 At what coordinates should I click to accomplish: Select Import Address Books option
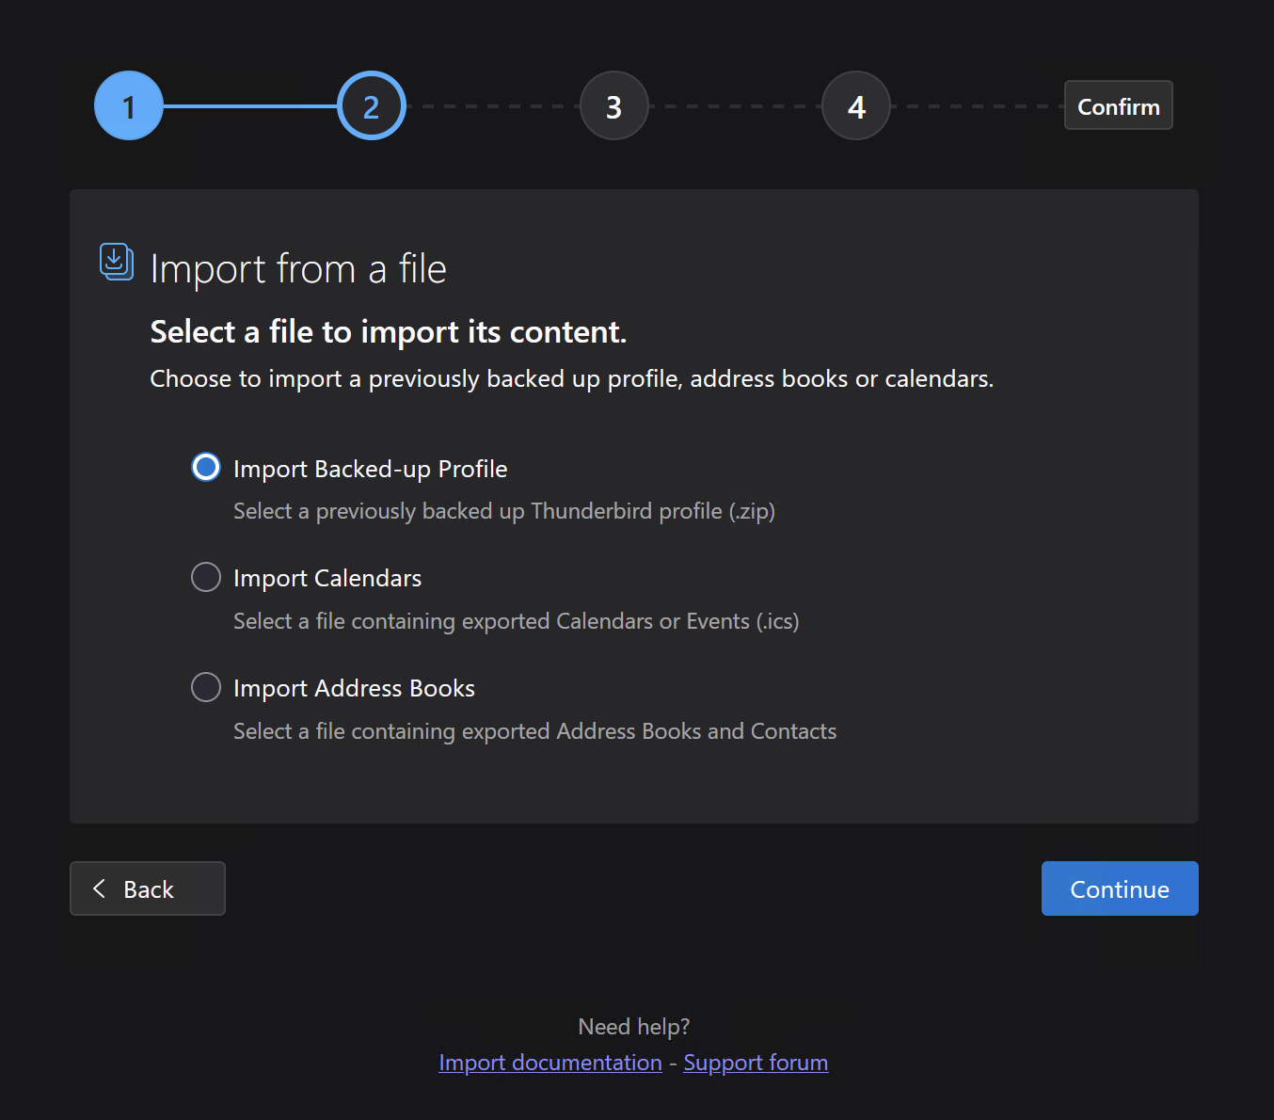click(x=205, y=687)
